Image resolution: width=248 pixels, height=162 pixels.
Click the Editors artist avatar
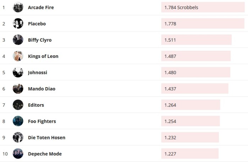(18, 105)
